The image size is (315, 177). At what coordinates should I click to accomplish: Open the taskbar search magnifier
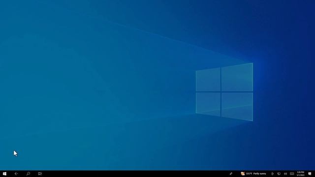[x=28, y=174]
